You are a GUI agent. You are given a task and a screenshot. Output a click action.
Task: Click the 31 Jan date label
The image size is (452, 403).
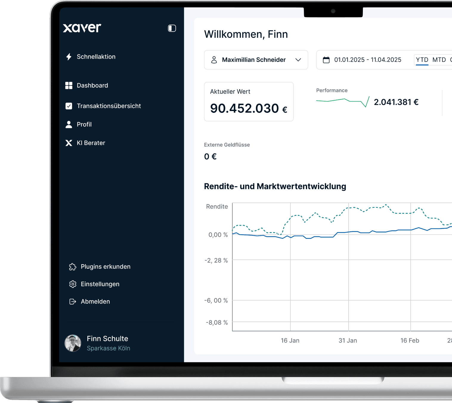click(348, 341)
